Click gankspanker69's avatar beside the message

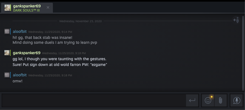pos(7,53)
